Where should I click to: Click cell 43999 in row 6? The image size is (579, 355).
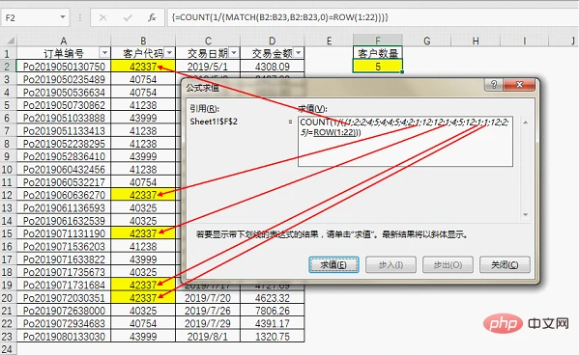point(143,118)
